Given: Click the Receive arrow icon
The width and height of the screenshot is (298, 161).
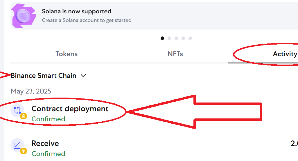Looking at the screenshot, I should coord(17,145).
